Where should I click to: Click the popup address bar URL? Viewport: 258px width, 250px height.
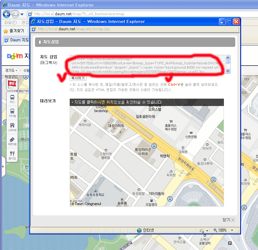point(74,29)
